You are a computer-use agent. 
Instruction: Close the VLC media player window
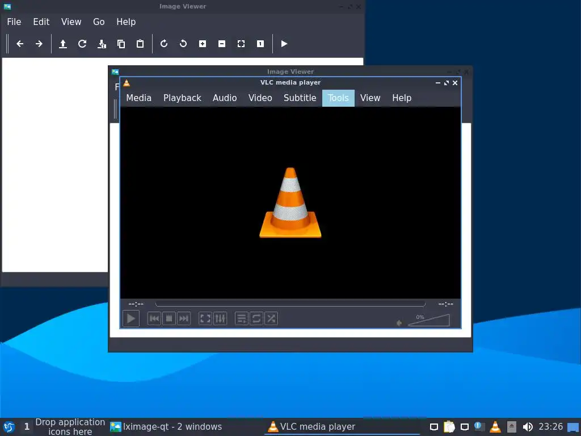coord(455,83)
